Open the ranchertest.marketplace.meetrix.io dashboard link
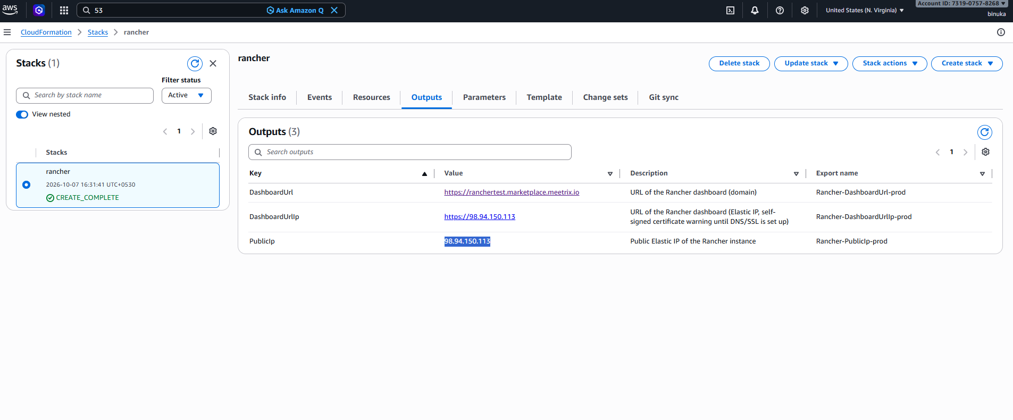The height and width of the screenshot is (420, 1013). 512,192
